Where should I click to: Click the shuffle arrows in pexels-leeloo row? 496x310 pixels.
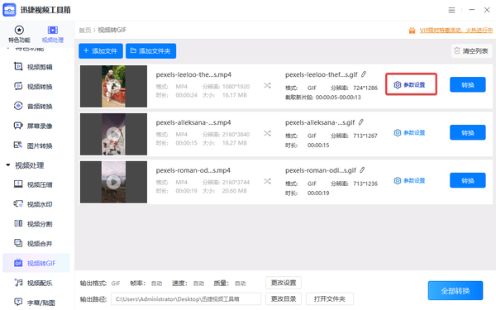click(267, 85)
